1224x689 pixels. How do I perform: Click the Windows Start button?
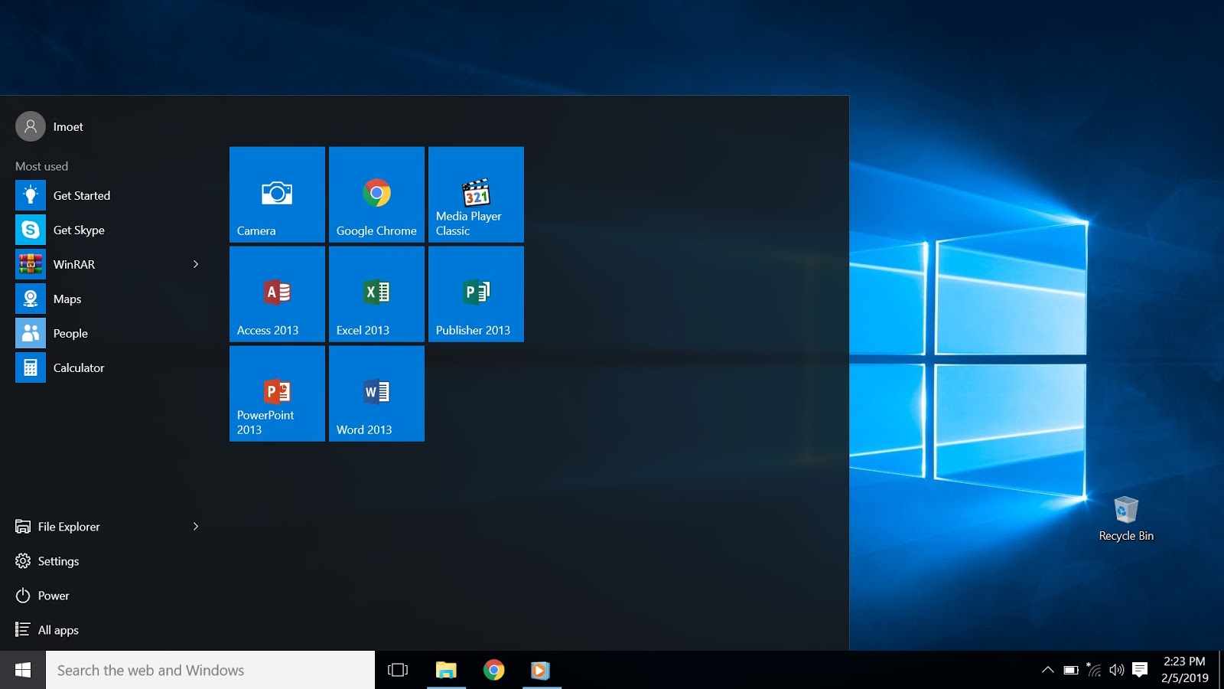pyautogui.click(x=23, y=670)
